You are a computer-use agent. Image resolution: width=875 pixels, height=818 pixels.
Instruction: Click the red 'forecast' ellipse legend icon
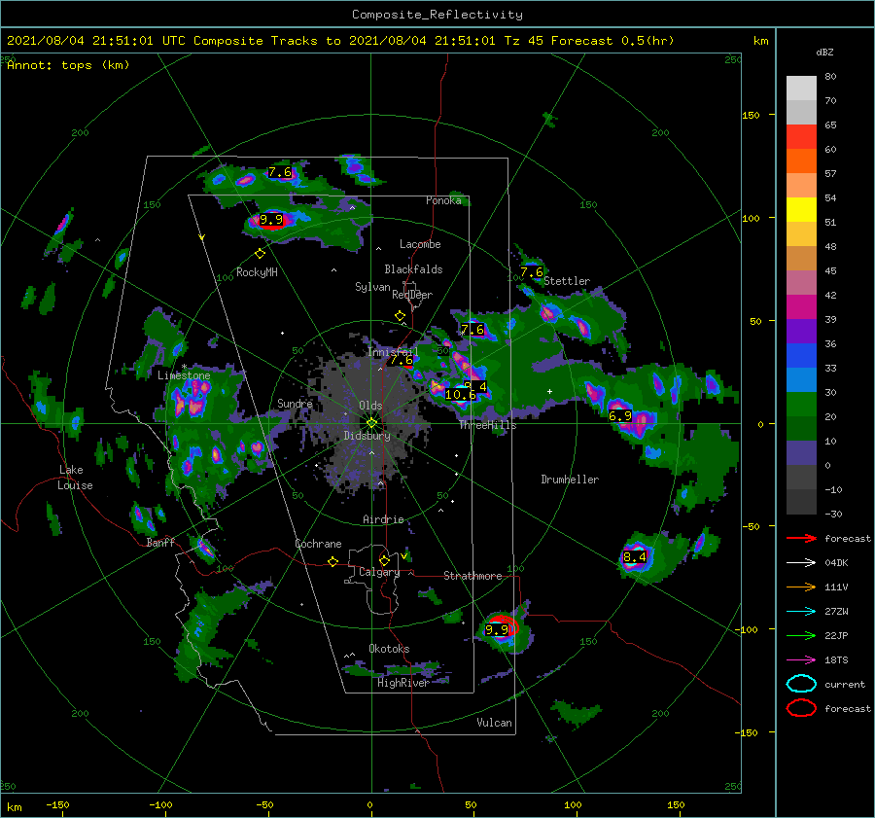pos(801,708)
